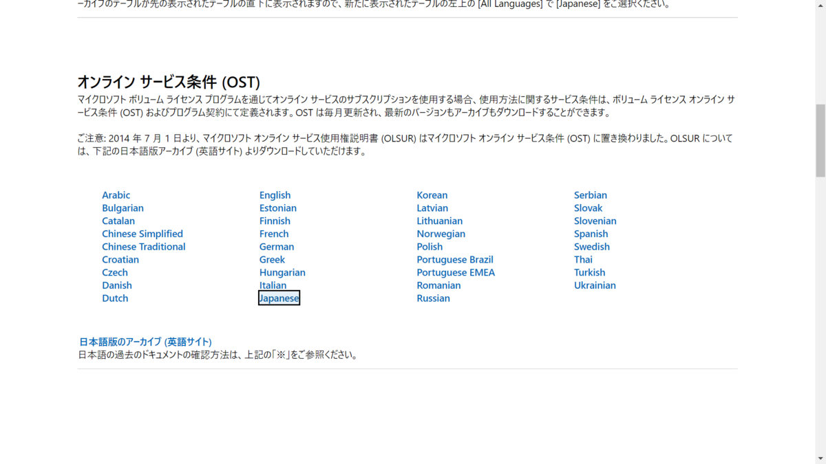
Task: Open the Croatian link
Action: tap(120, 260)
